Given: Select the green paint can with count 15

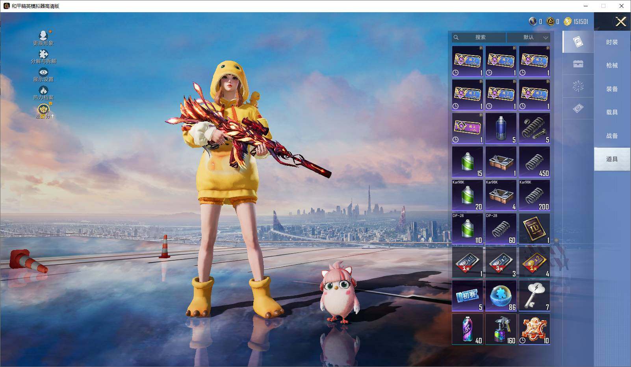Looking at the screenshot, I should [x=468, y=162].
